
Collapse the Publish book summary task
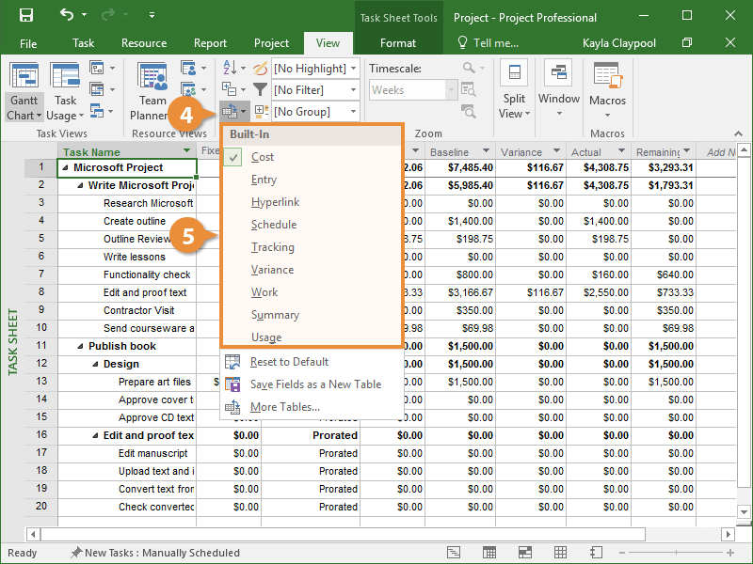pos(80,346)
